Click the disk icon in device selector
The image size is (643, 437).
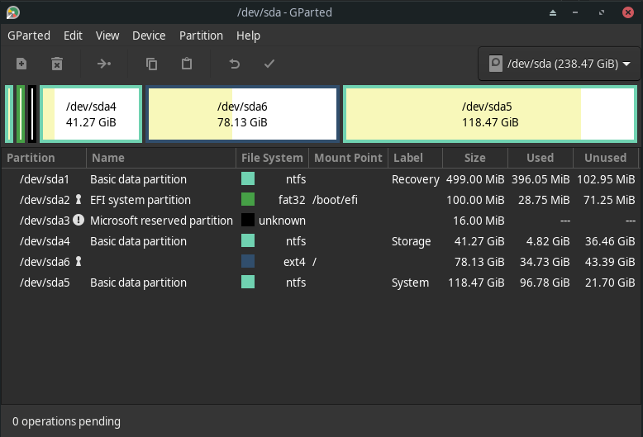(495, 64)
